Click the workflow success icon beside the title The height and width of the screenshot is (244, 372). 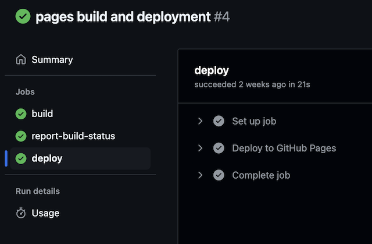coord(23,16)
